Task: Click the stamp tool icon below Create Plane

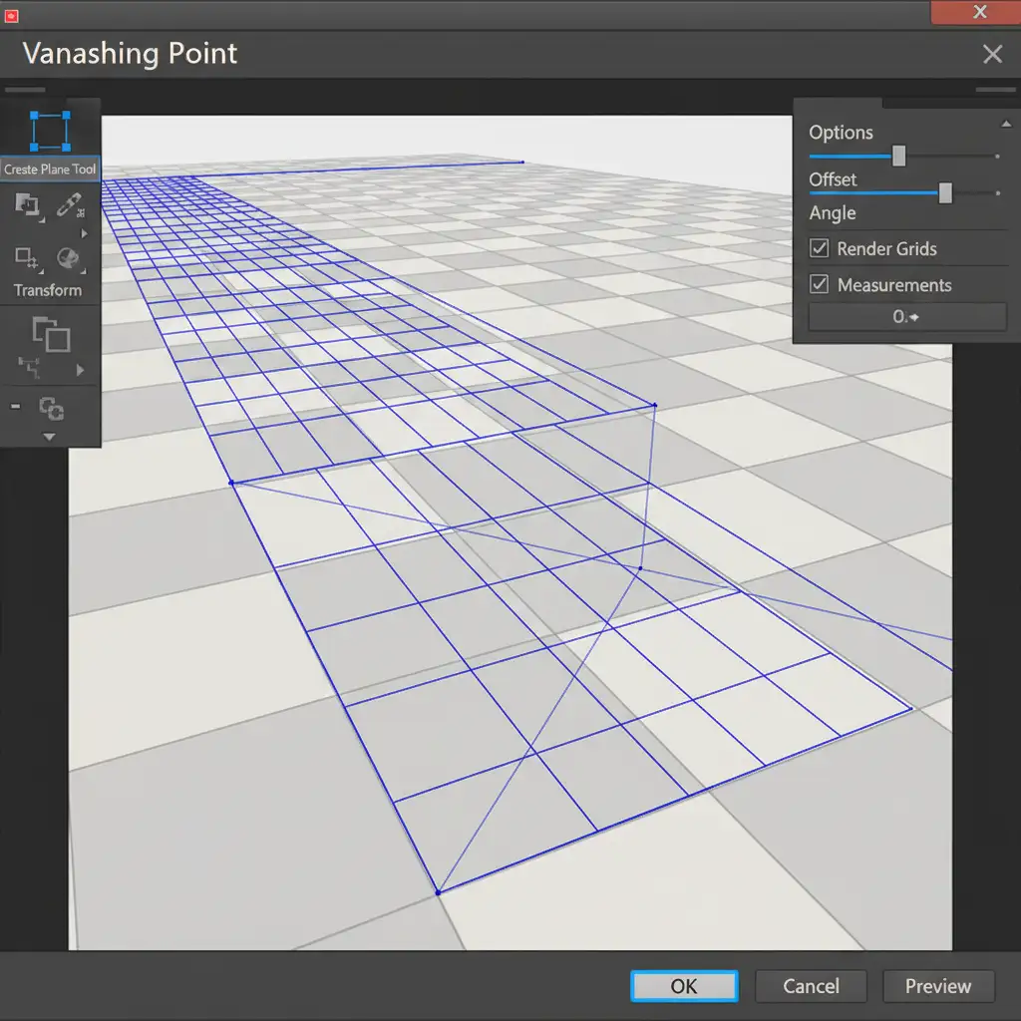Action: tap(27, 205)
